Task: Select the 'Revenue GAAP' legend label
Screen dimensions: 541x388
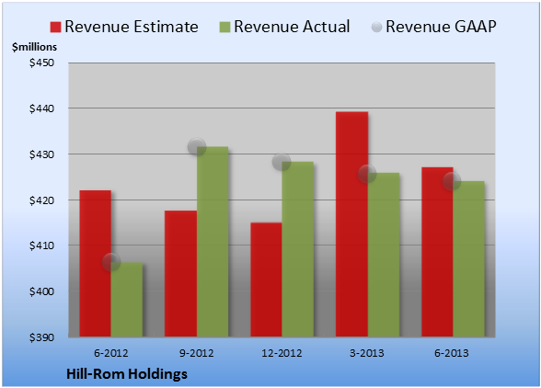Action: [x=441, y=27]
